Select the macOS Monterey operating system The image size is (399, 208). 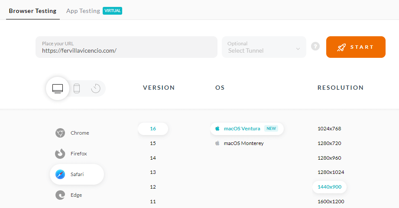coord(240,143)
